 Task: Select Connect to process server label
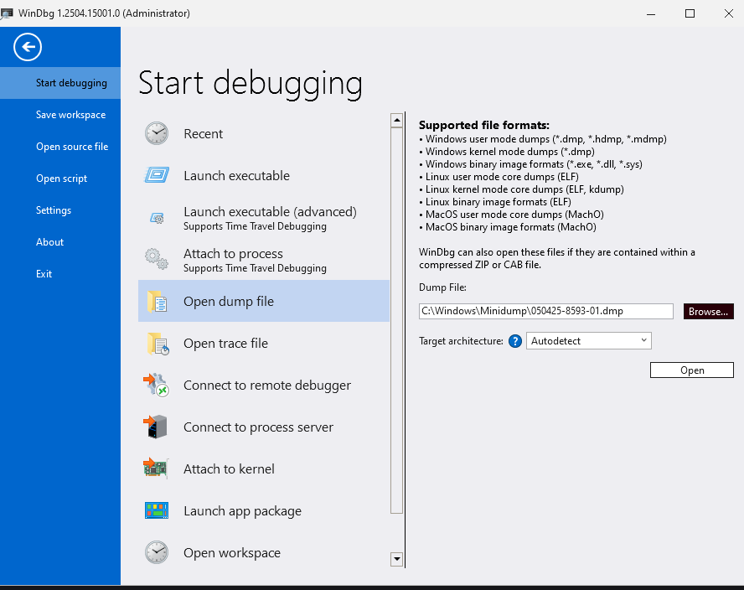pyautogui.click(x=259, y=427)
